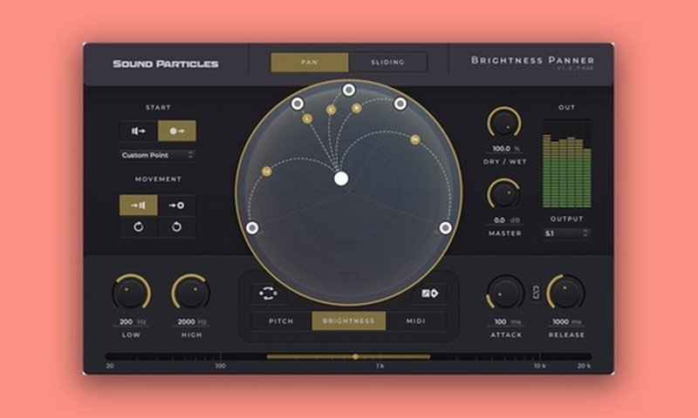Select the speaker start position icon
698x418 pixels.
click(x=139, y=131)
